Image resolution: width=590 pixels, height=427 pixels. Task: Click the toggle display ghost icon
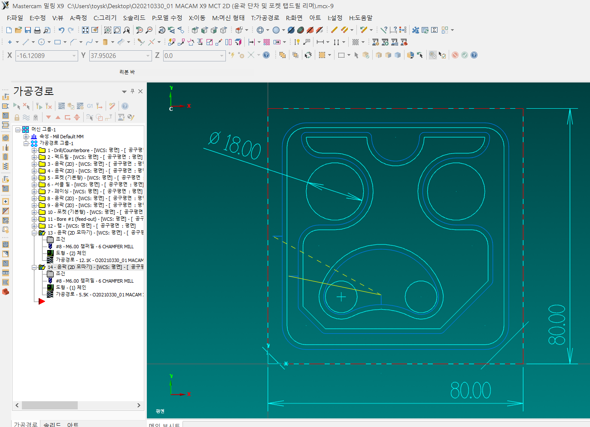click(36, 117)
